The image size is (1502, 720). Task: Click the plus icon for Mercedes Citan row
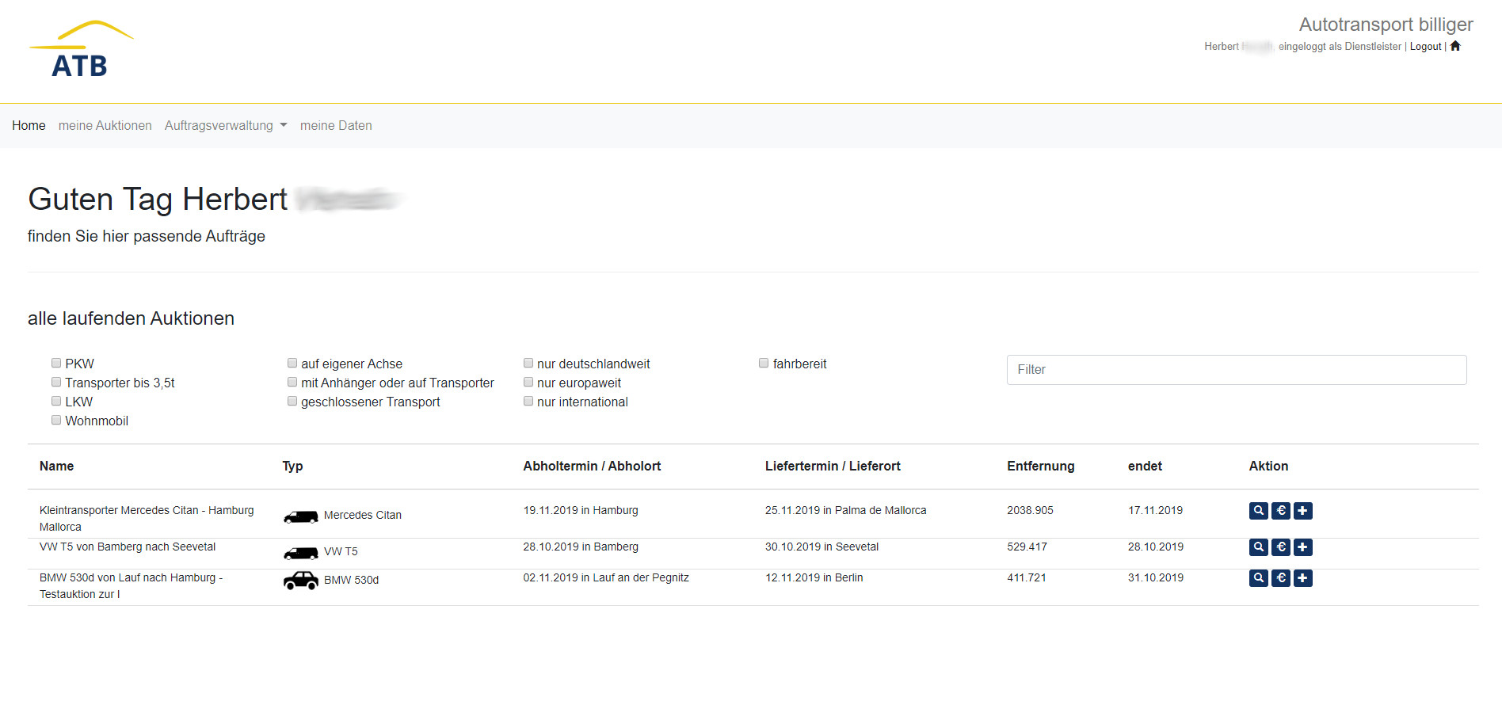[x=1302, y=511]
